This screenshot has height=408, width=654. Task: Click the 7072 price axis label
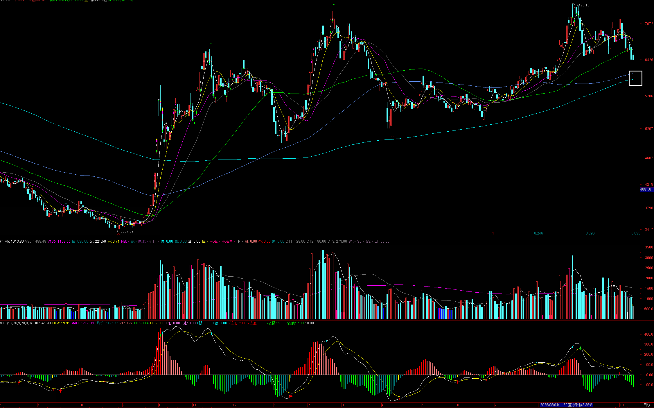[x=648, y=24]
